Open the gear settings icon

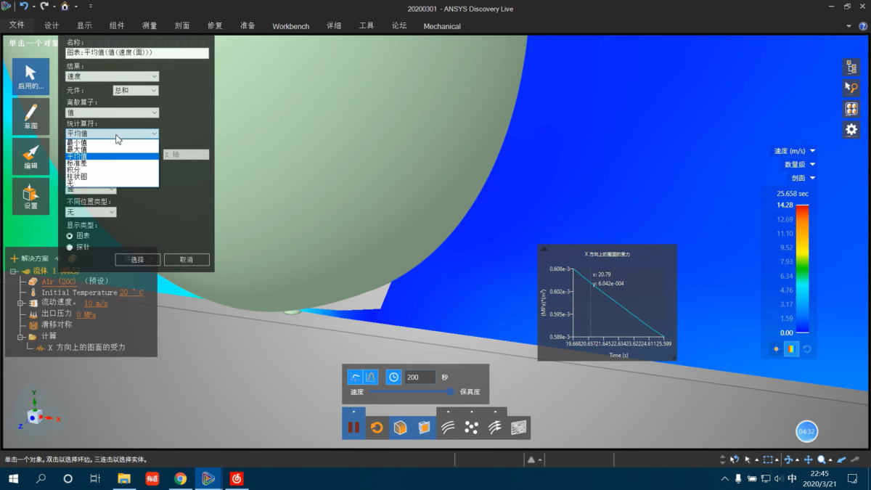pos(851,130)
